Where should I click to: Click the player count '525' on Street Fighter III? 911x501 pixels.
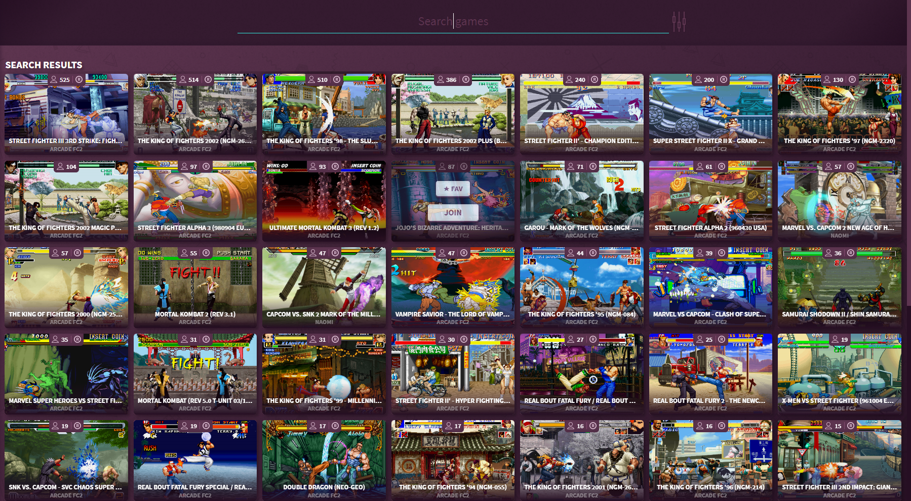click(x=65, y=80)
